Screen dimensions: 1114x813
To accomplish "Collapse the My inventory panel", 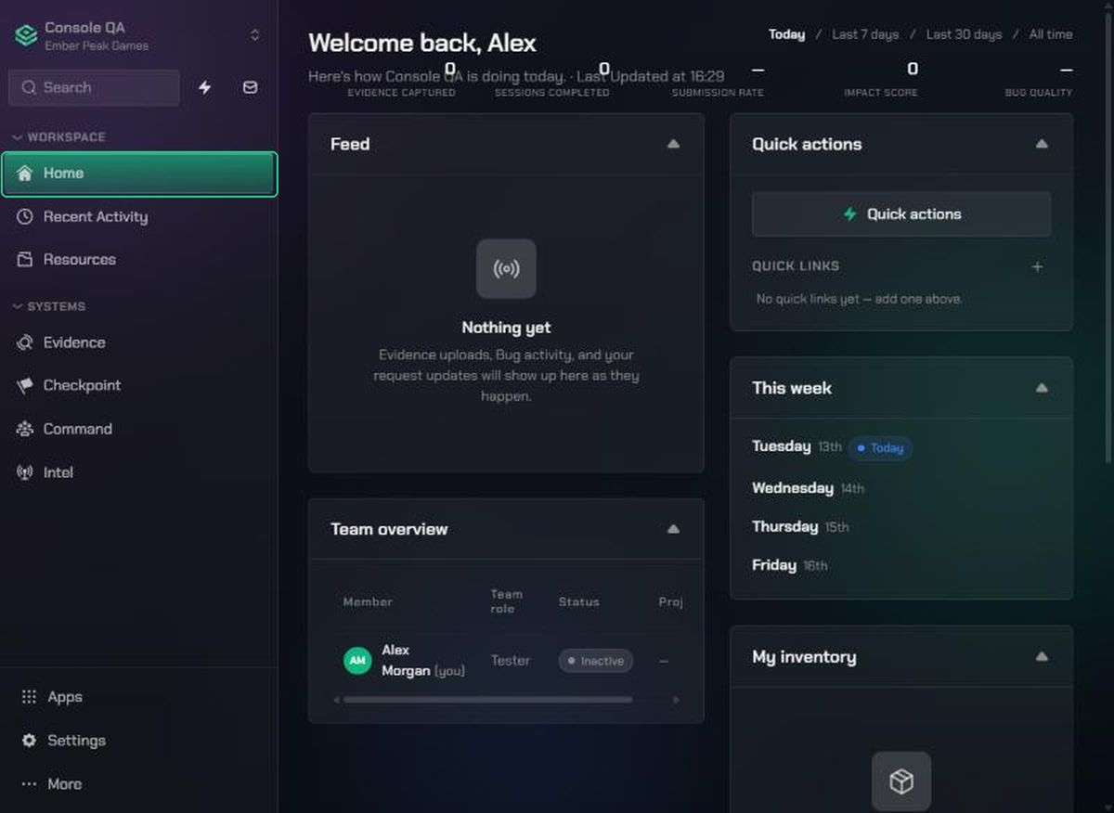I will [1042, 656].
